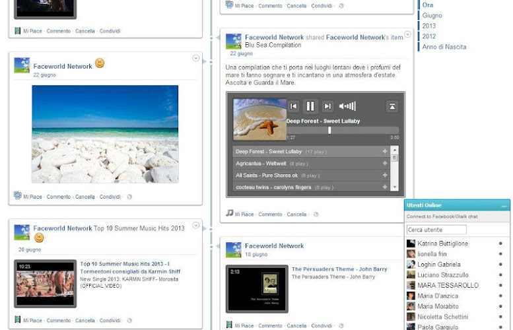This screenshot has height=330, width=513.
Task: Add Agricantus - Weltweit with its plus icon
Action: coord(385,164)
